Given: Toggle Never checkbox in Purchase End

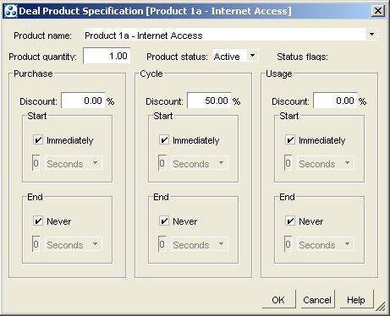Looking at the screenshot, I should point(38,221).
